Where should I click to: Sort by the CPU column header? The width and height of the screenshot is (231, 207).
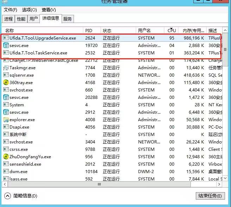[x=171, y=30]
